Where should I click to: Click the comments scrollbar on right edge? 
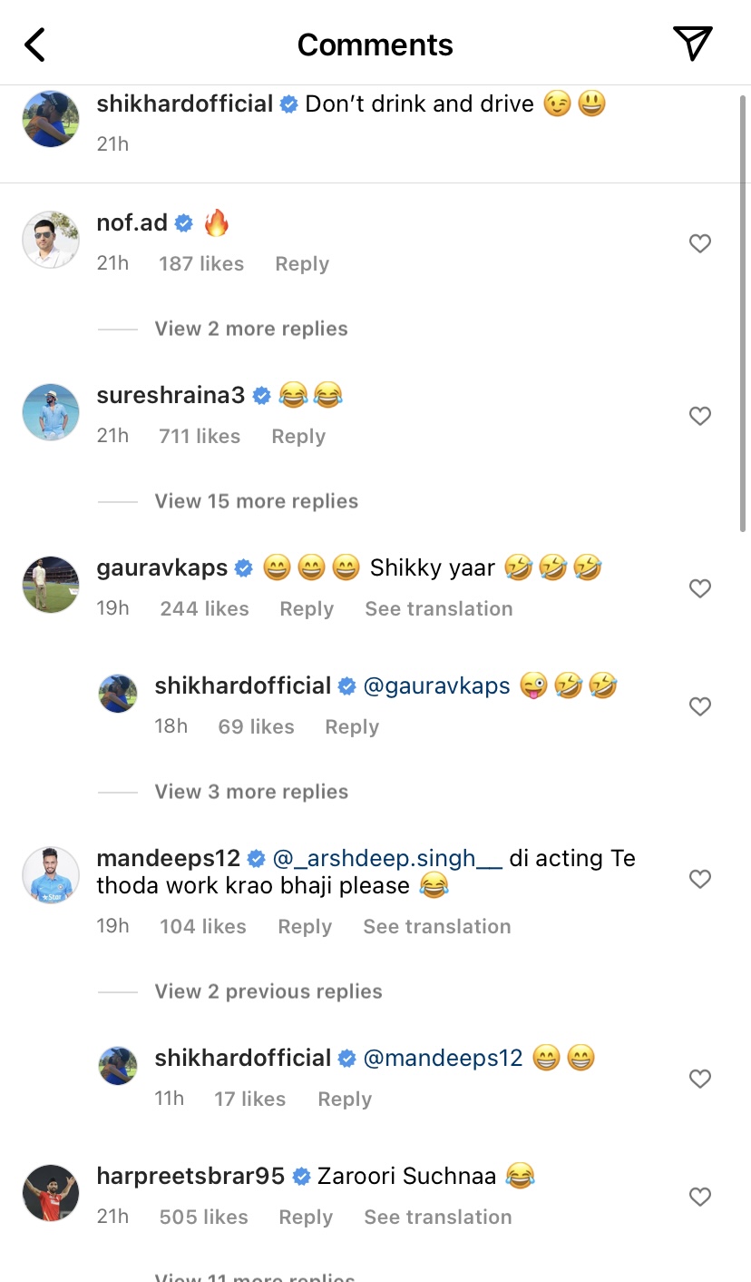click(744, 309)
